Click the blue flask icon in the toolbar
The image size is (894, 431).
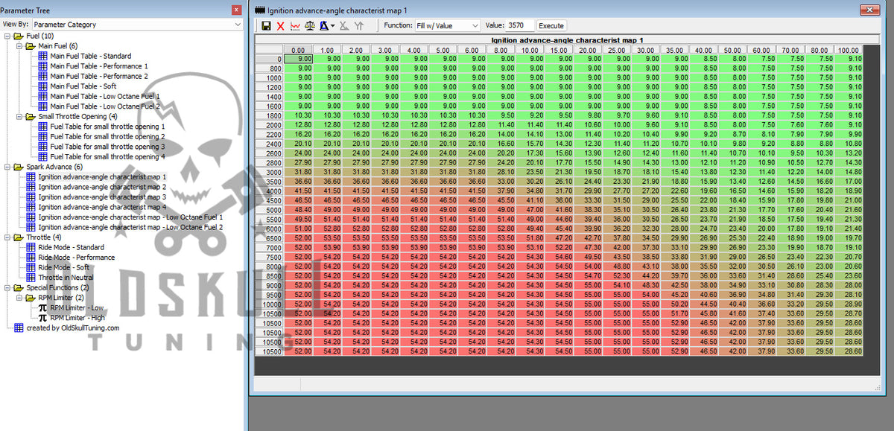point(323,26)
